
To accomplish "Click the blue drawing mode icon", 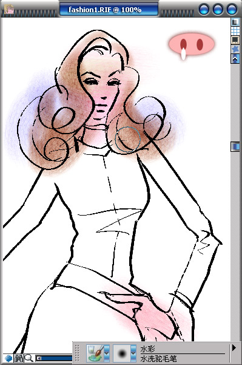I will click(8, 358).
